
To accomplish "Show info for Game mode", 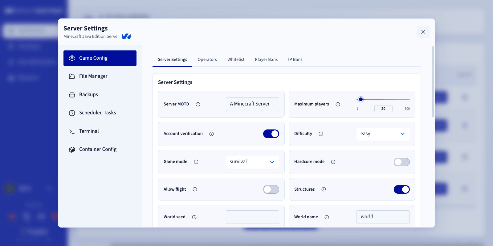I will tap(196, 162).
